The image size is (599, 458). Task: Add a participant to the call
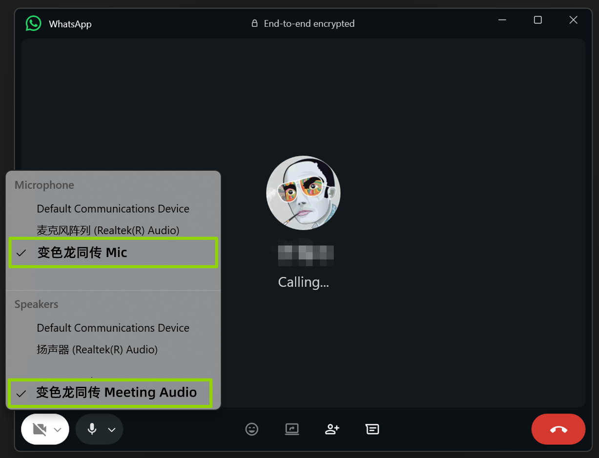[x=332, y=429]
